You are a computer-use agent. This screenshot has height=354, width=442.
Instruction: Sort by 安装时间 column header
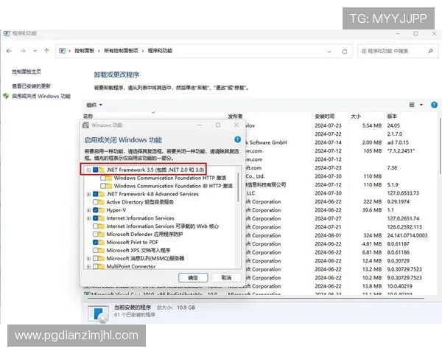point(324,117)
